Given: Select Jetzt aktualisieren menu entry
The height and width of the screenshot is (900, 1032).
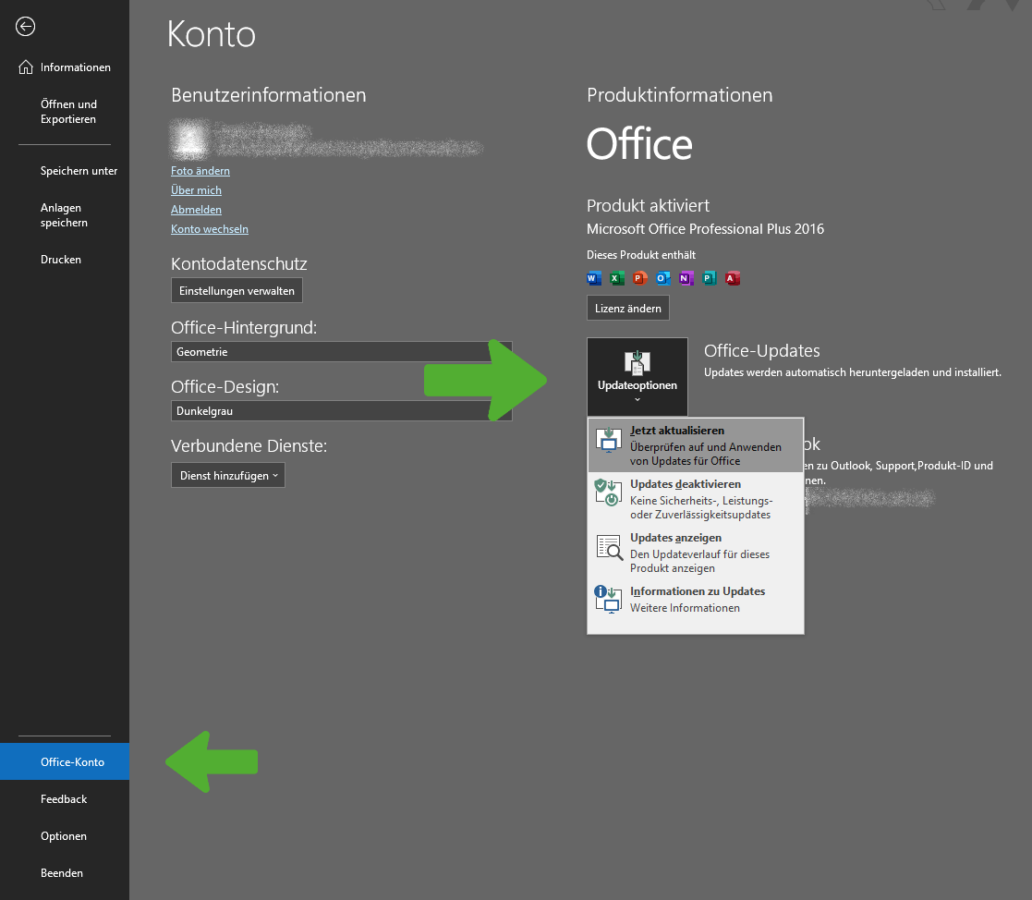Looking at the screenshot, I should coord(696,445).
